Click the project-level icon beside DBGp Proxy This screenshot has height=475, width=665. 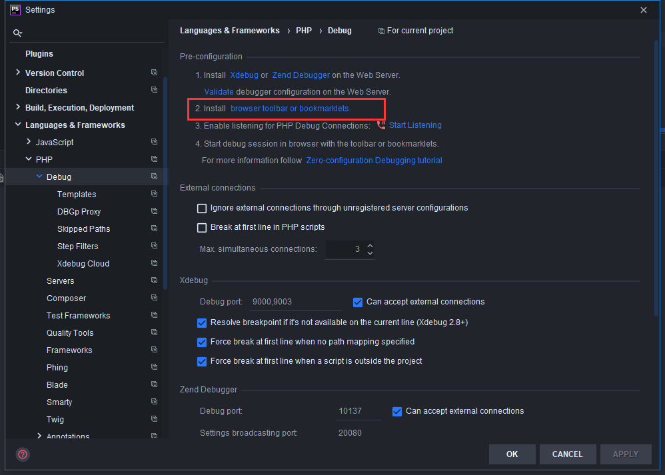pos(155,211)
